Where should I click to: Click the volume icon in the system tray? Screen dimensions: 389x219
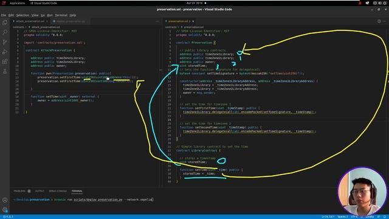click(379, 3)
